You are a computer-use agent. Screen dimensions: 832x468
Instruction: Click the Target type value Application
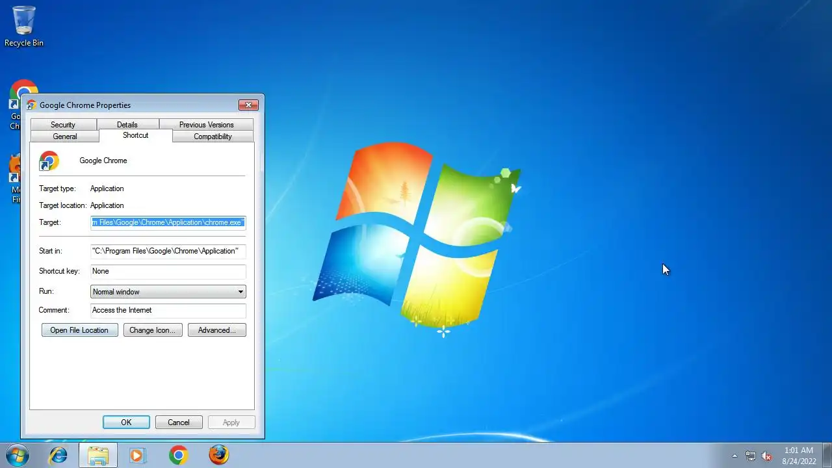click(x=107, y=188)
